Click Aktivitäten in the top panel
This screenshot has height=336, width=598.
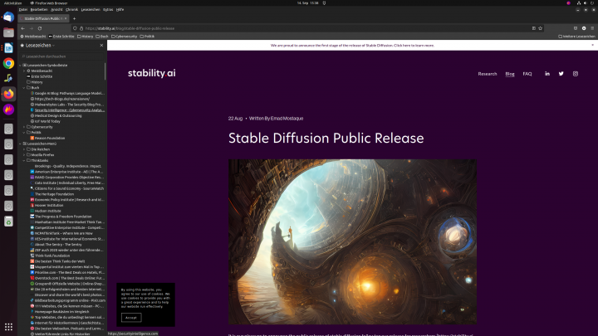pos(12,3)
